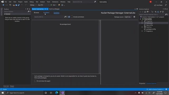The height and width of the screenshot is (95, 169).
Task: Pin the Toolbox panel (auto hide)
Action: pos(27,9)
